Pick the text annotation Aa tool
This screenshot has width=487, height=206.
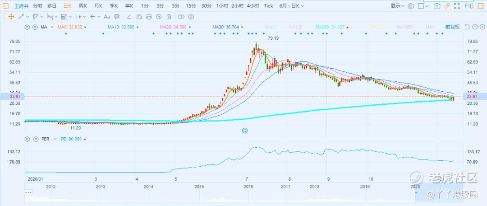[x=107, y=17]
